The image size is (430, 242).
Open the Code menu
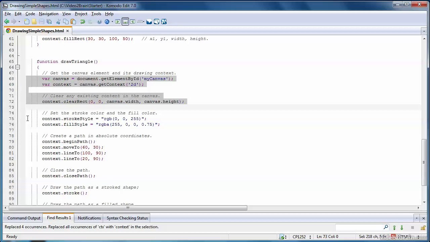coord(30,14)
